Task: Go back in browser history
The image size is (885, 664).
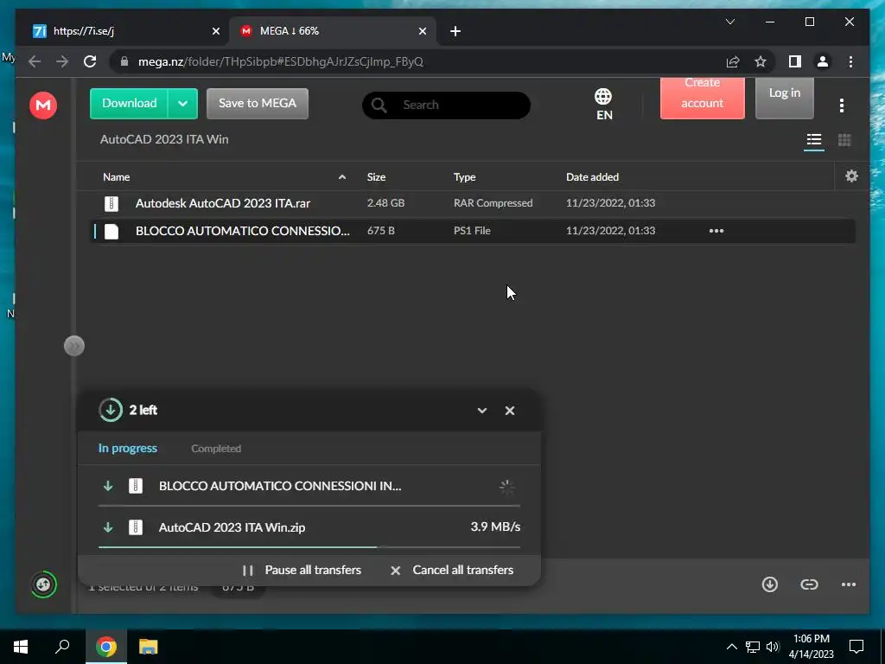Action: pos(35,61)
